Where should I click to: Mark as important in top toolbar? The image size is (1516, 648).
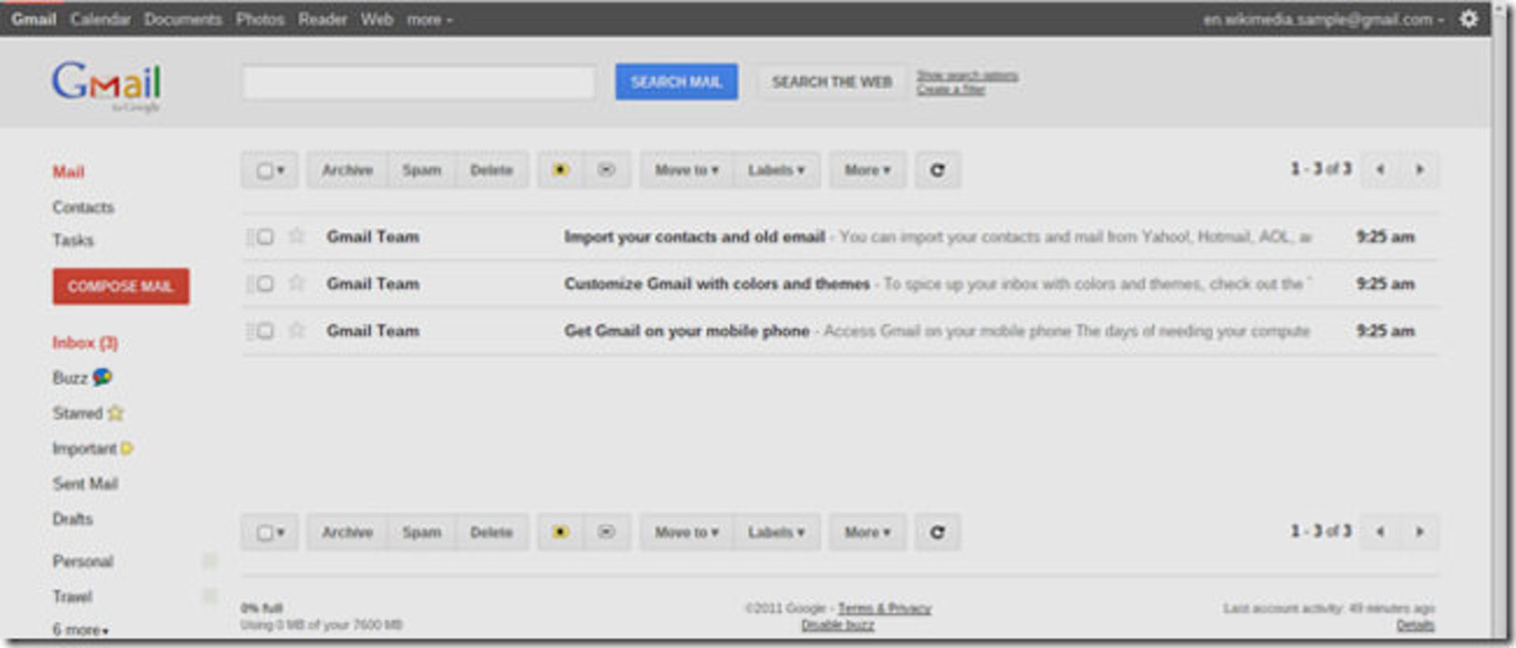(561, 170)
